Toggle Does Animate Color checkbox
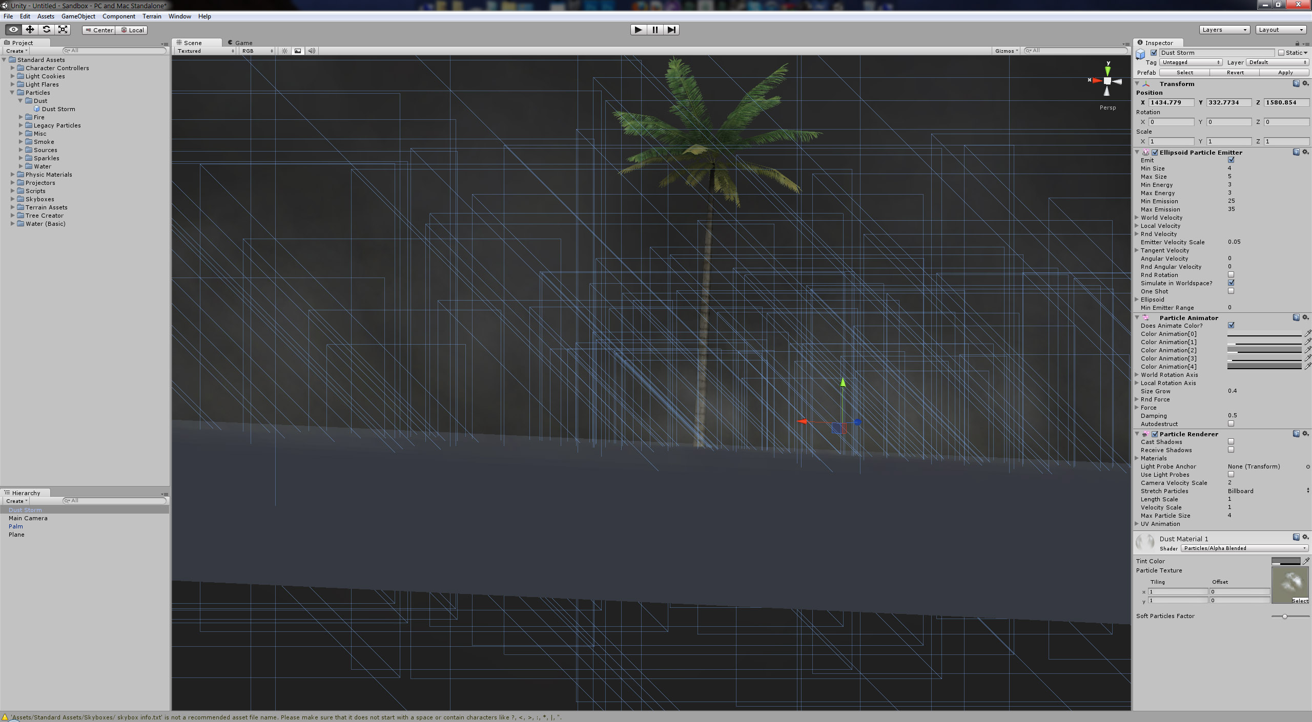This screenshot has height=722, width=1312. click(x=1231, y=325)
